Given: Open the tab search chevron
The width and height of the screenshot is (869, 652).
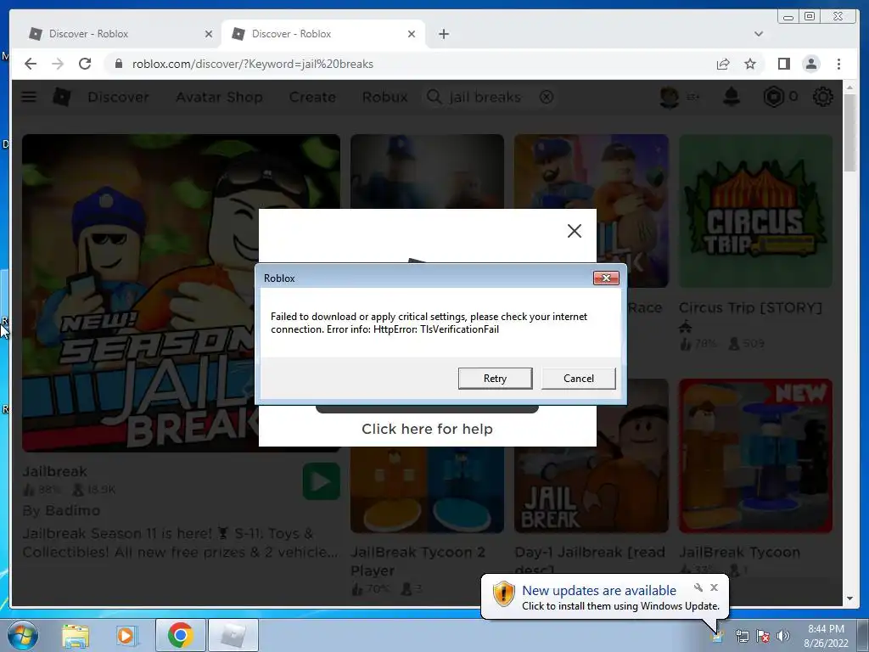Looking at the screenshot, I should tap(758, 34).
